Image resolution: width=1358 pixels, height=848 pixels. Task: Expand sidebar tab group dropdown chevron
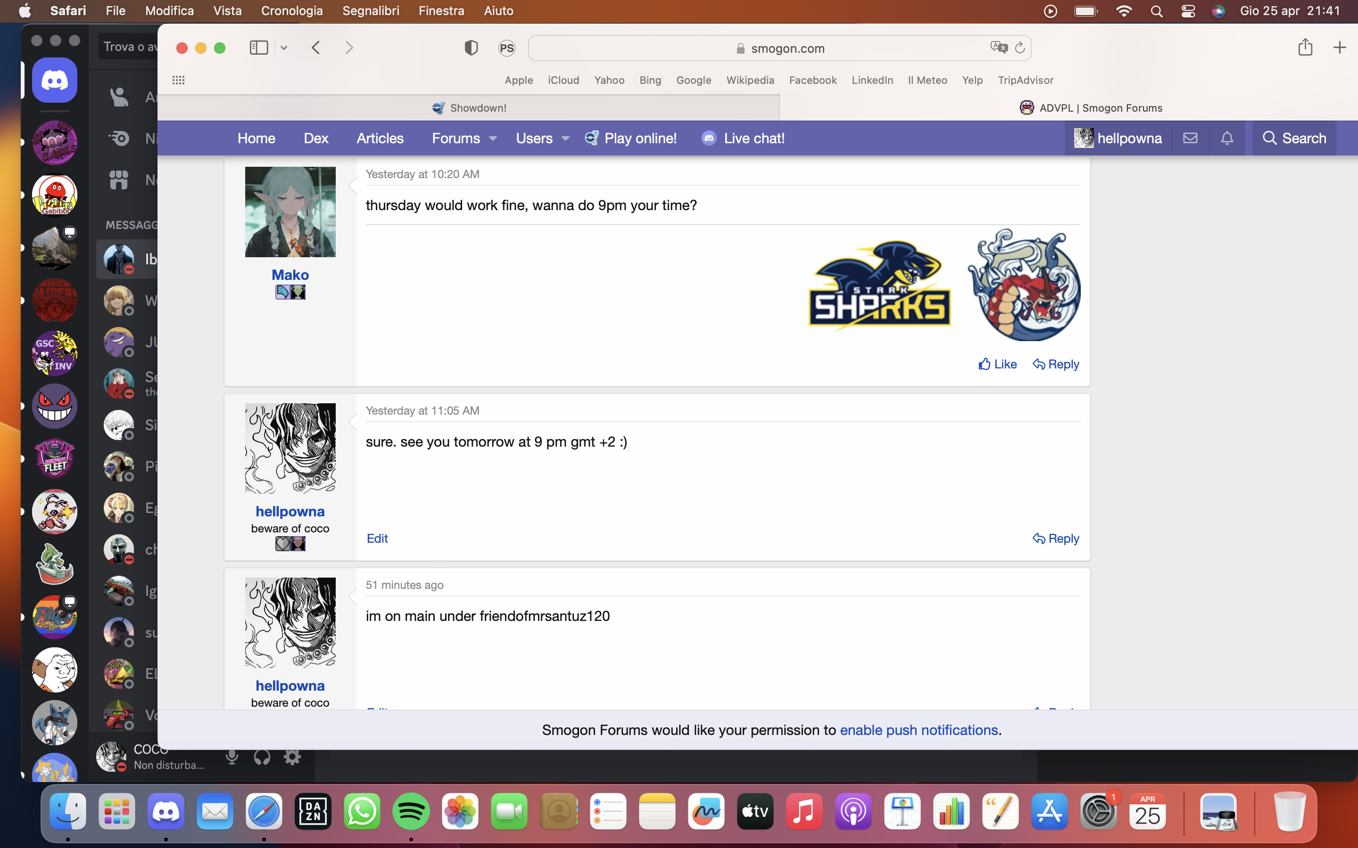click(284, 48)
